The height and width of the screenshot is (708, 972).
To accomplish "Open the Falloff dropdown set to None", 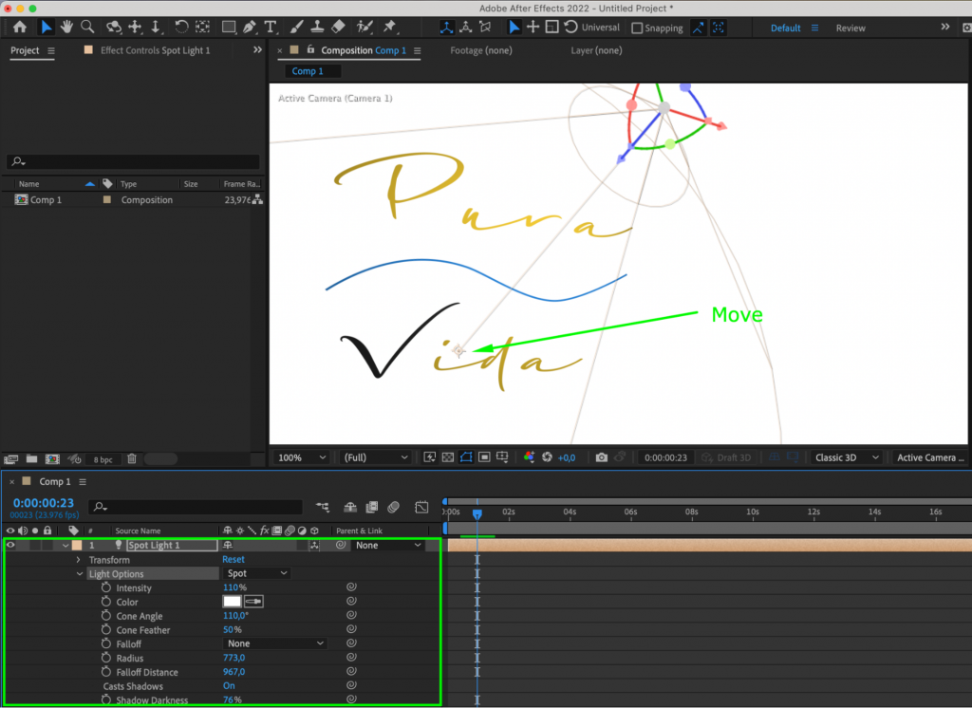I will pyautogui.click(x=273, y=643).
